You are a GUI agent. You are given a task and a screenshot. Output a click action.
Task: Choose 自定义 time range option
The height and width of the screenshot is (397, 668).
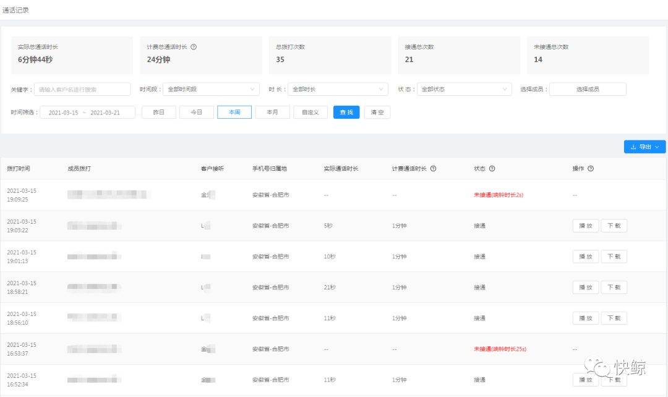coord(310,113)
